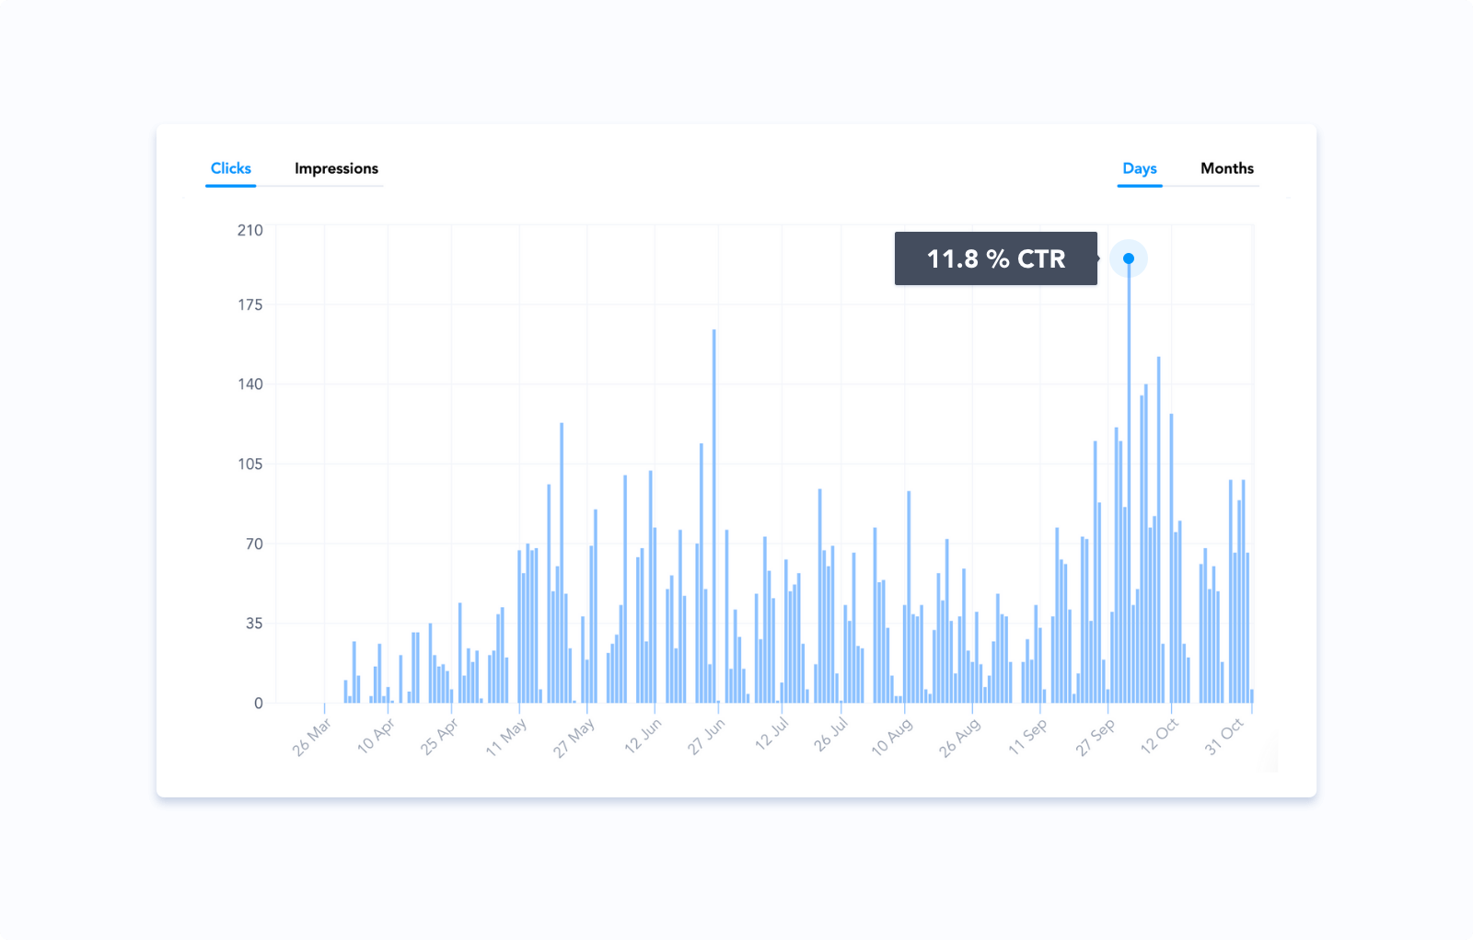Click the 35 y-axis value
The width and height of the screenshot is (1473, 940).
click(254, 624)
